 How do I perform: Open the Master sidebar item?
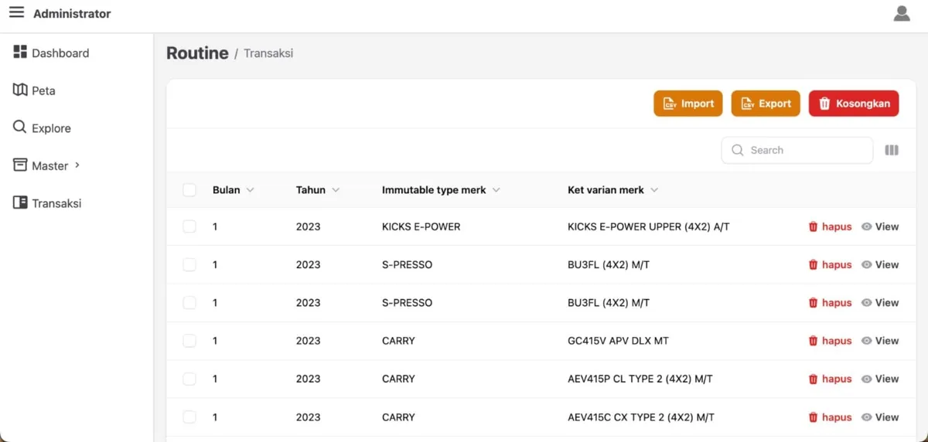coord(46,165)
